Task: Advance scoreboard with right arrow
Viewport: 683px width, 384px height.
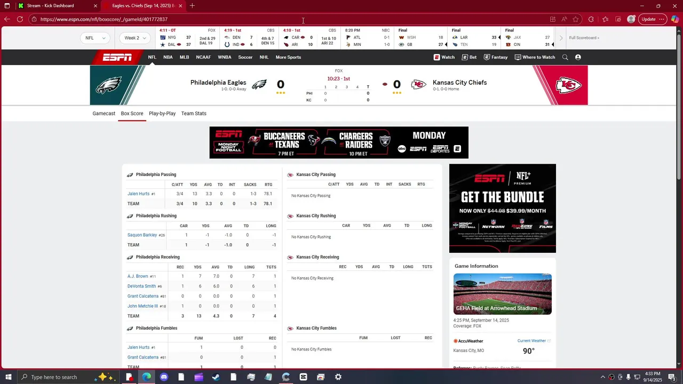Action: (561, 38)
